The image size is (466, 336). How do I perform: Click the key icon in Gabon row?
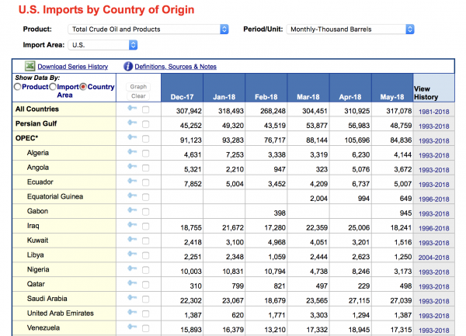click(132, 210)
